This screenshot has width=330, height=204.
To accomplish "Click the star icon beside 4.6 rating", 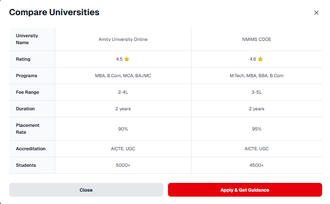I will point(260,59).
